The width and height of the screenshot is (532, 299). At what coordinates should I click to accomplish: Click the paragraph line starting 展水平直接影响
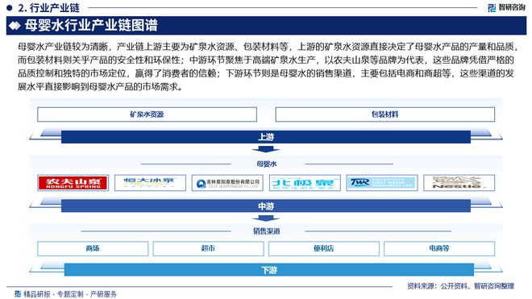pyautogui.click(x=101, y=86)
